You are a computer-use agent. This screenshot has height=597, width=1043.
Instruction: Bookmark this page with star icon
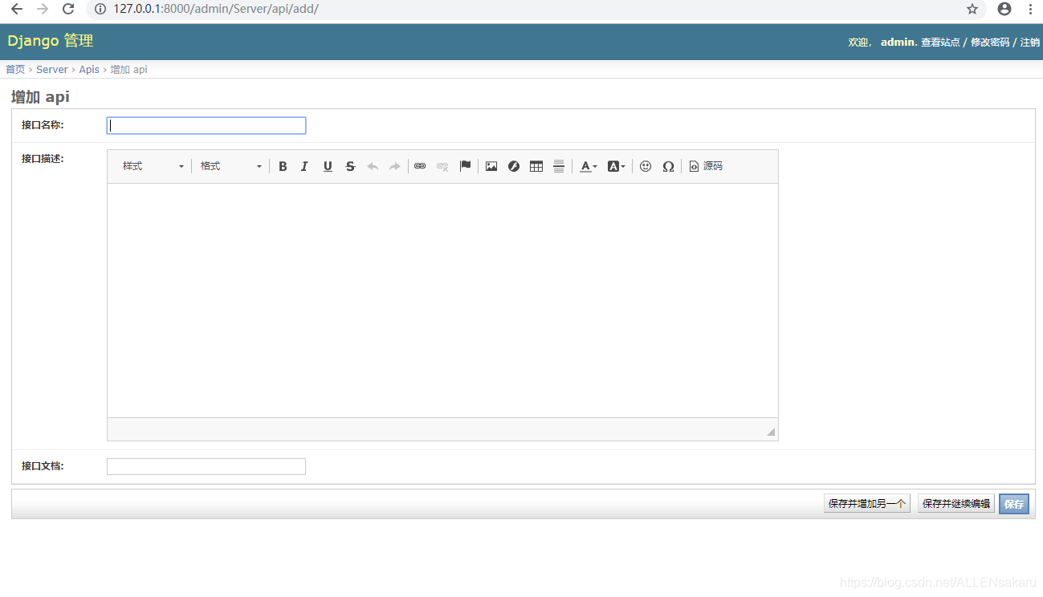coord(972,9)
